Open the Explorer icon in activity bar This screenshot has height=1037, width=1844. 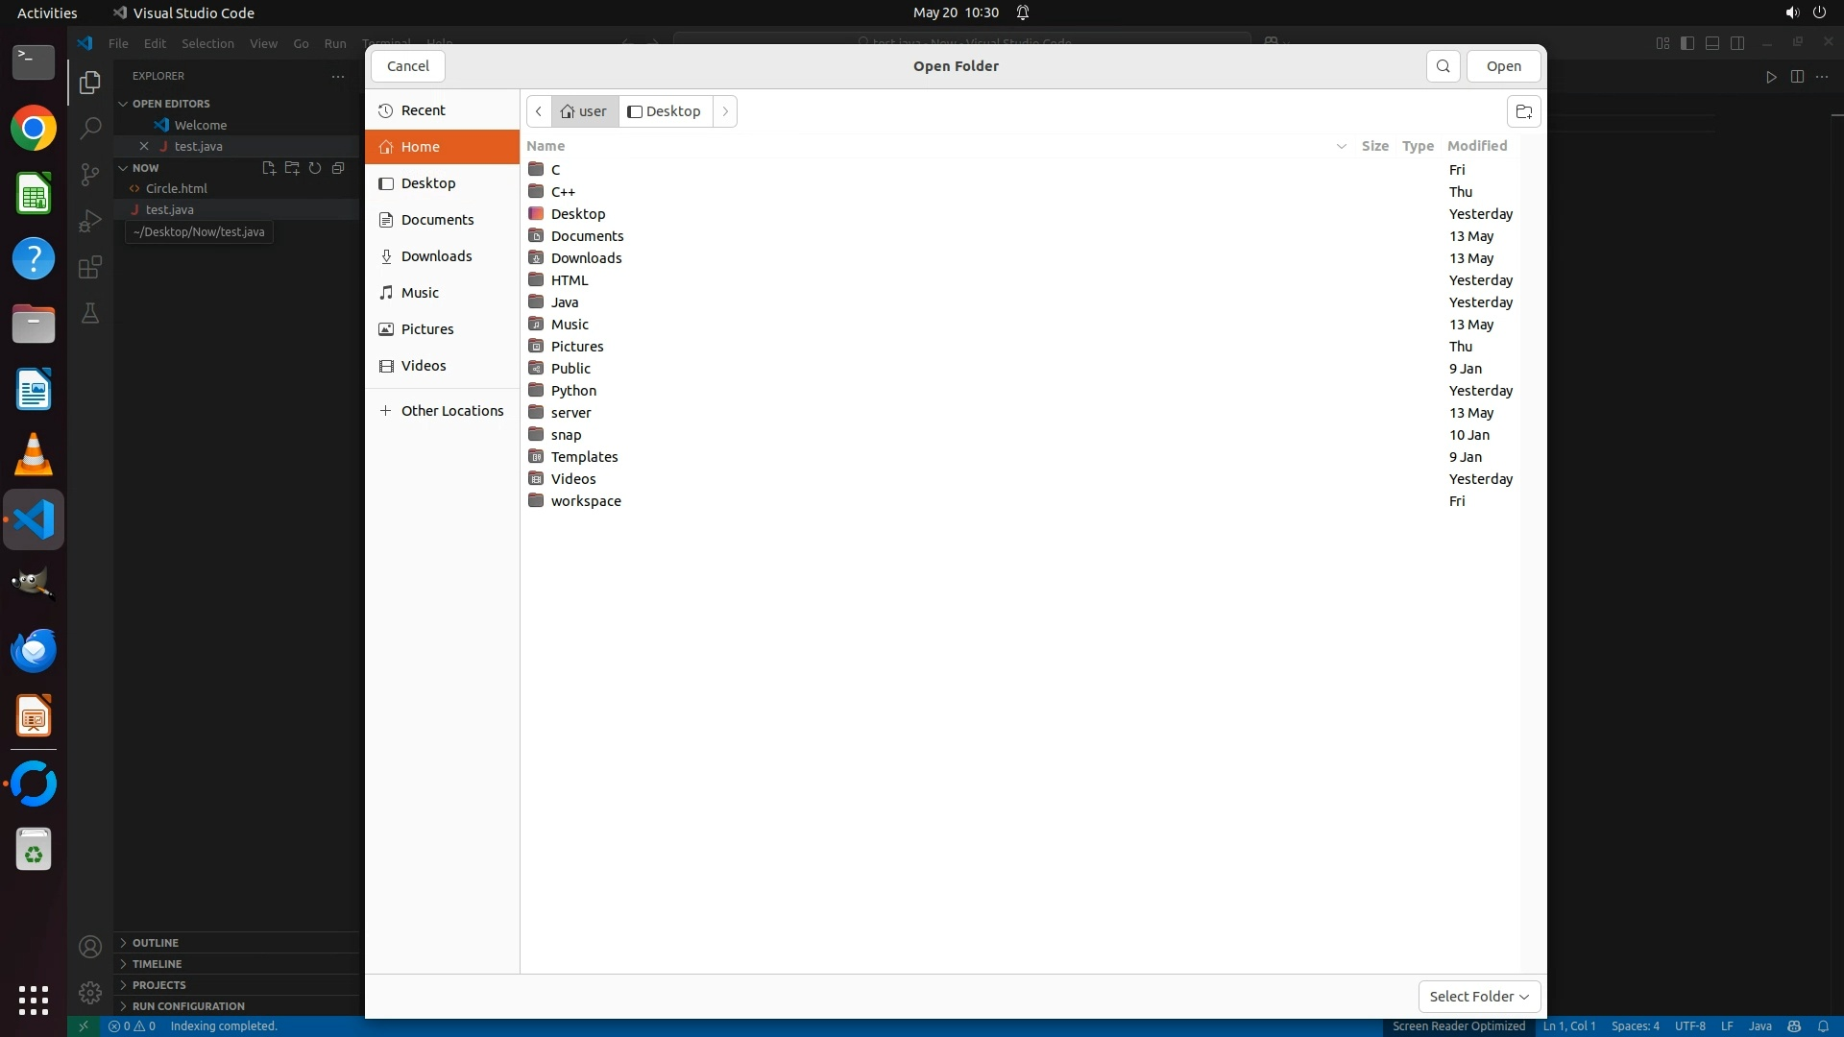[90, 83]
